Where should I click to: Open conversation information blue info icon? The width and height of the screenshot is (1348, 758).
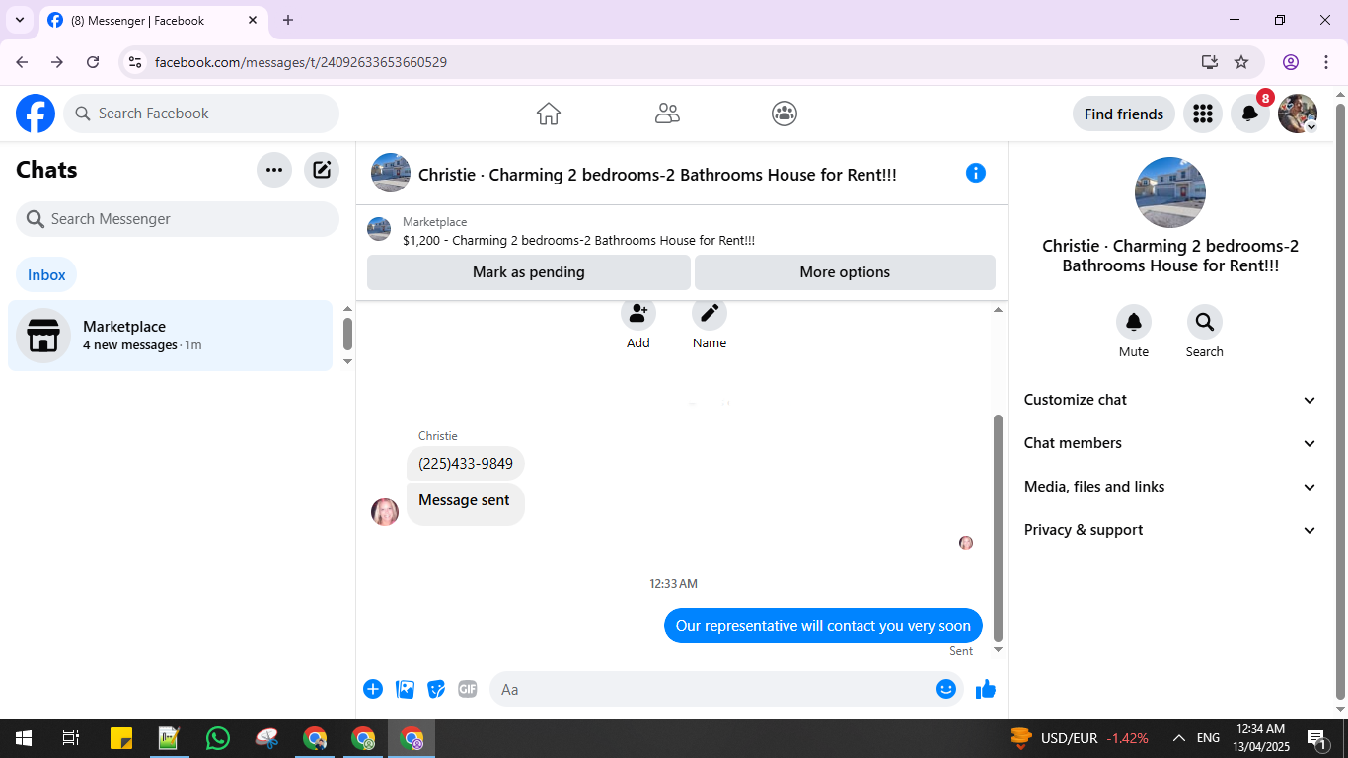point(976,173)
